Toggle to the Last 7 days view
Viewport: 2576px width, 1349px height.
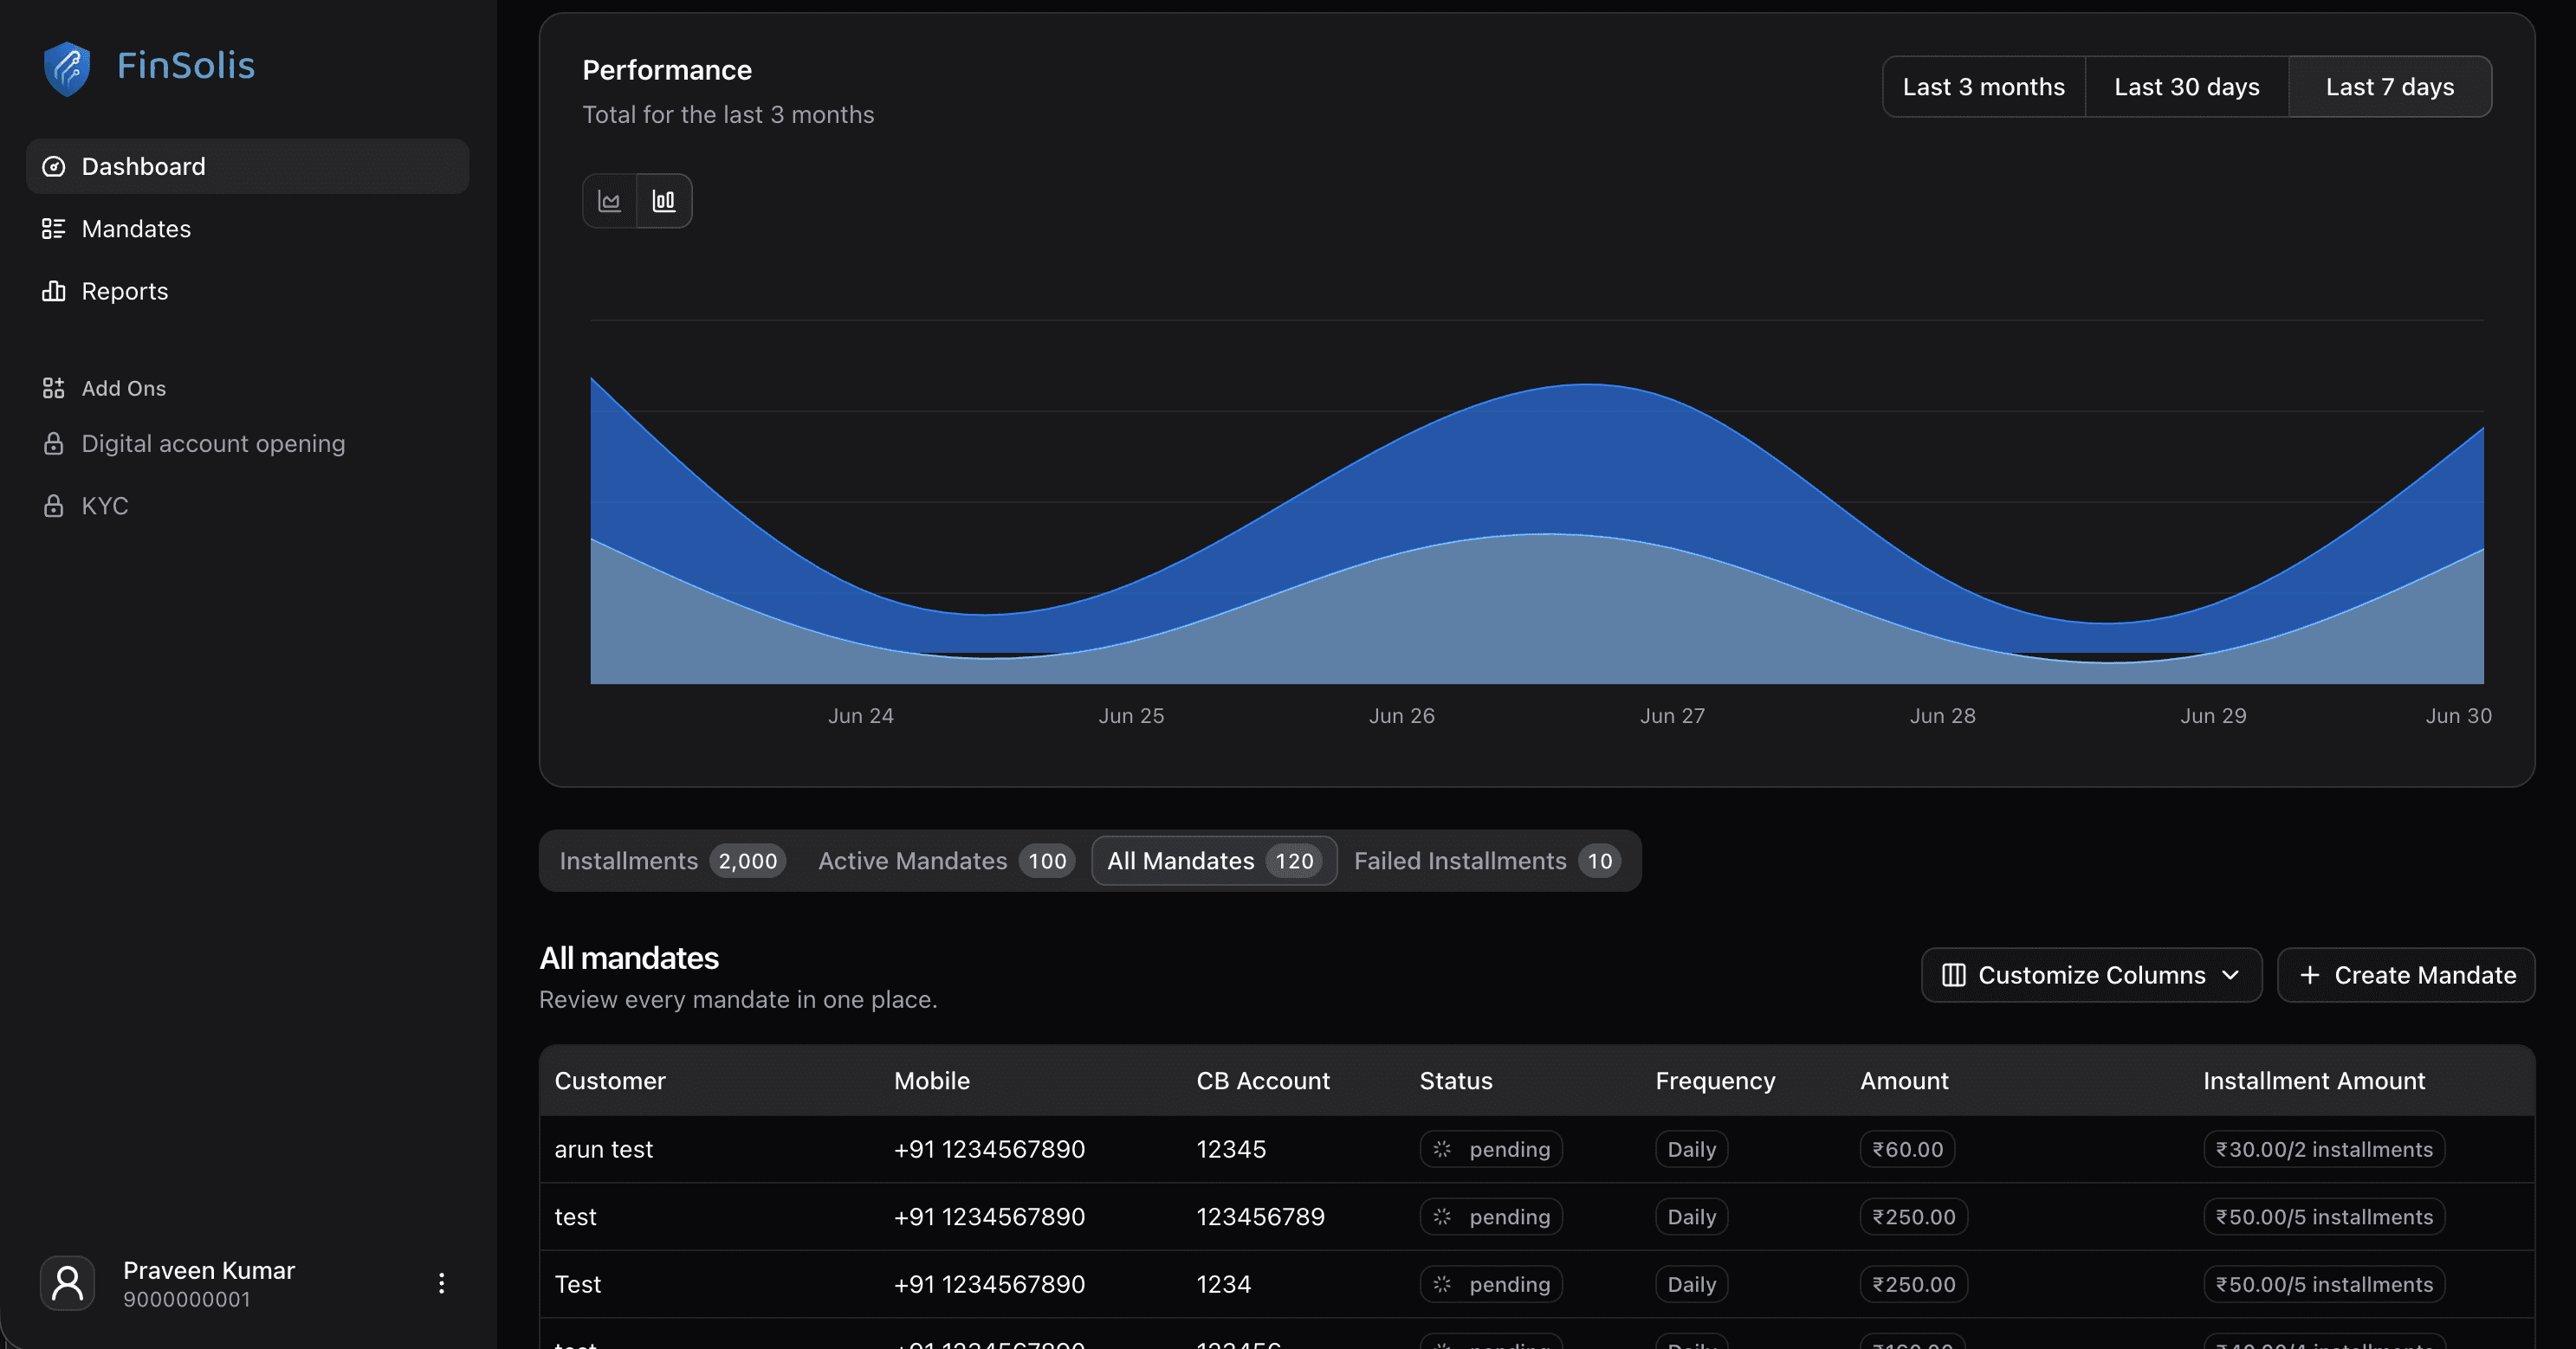point(2390,87)
